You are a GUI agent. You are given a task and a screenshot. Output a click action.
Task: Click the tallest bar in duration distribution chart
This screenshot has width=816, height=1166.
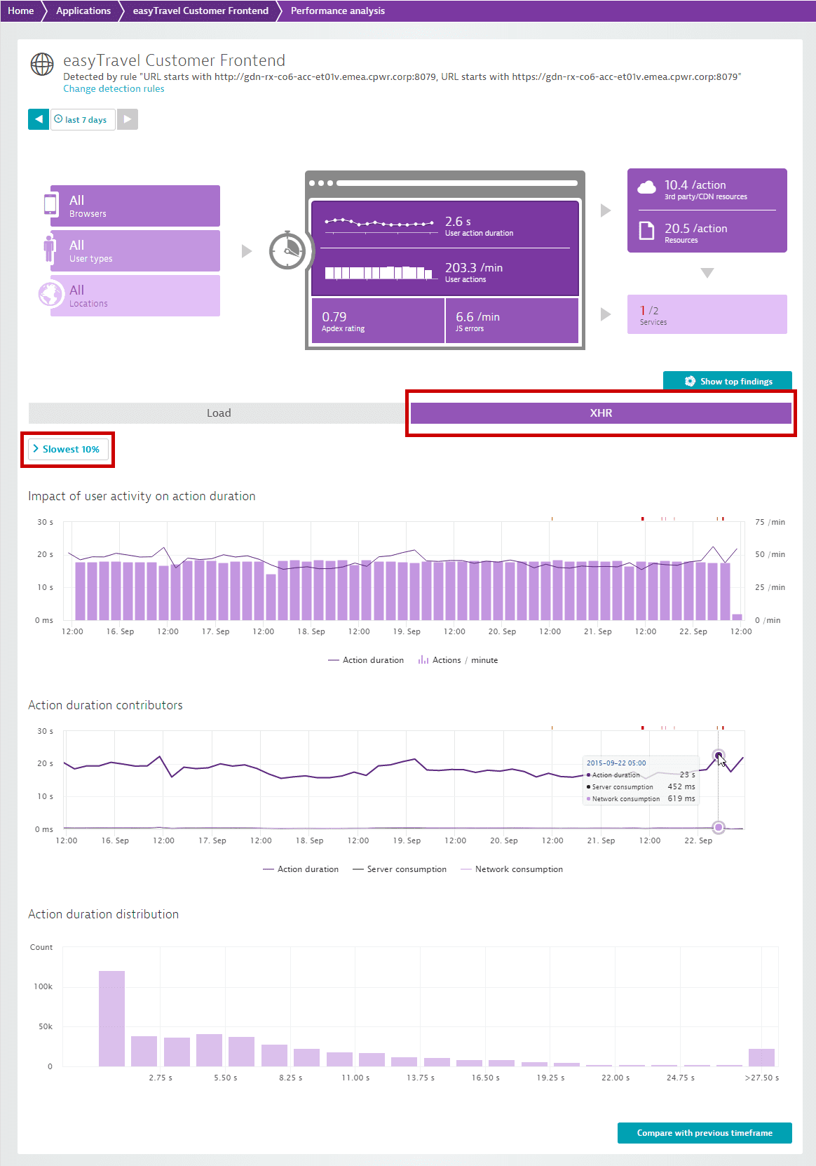click(111, 1019)
